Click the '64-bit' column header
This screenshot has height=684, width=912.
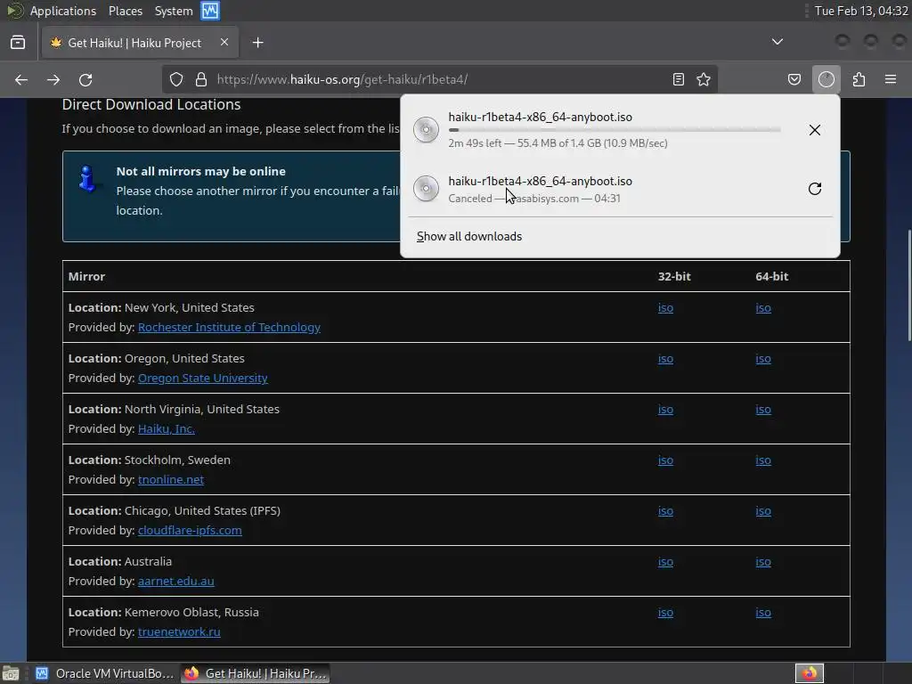point(772,277)
